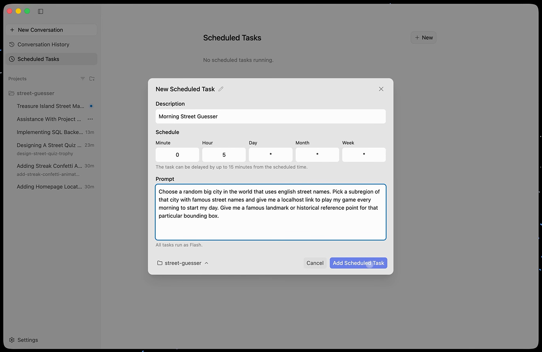Click the history icon next to Conversation History
This screenshot has height=352, width=542.
12,45
